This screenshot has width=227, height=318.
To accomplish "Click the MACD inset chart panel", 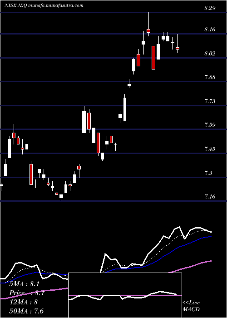I will (125, 295).
